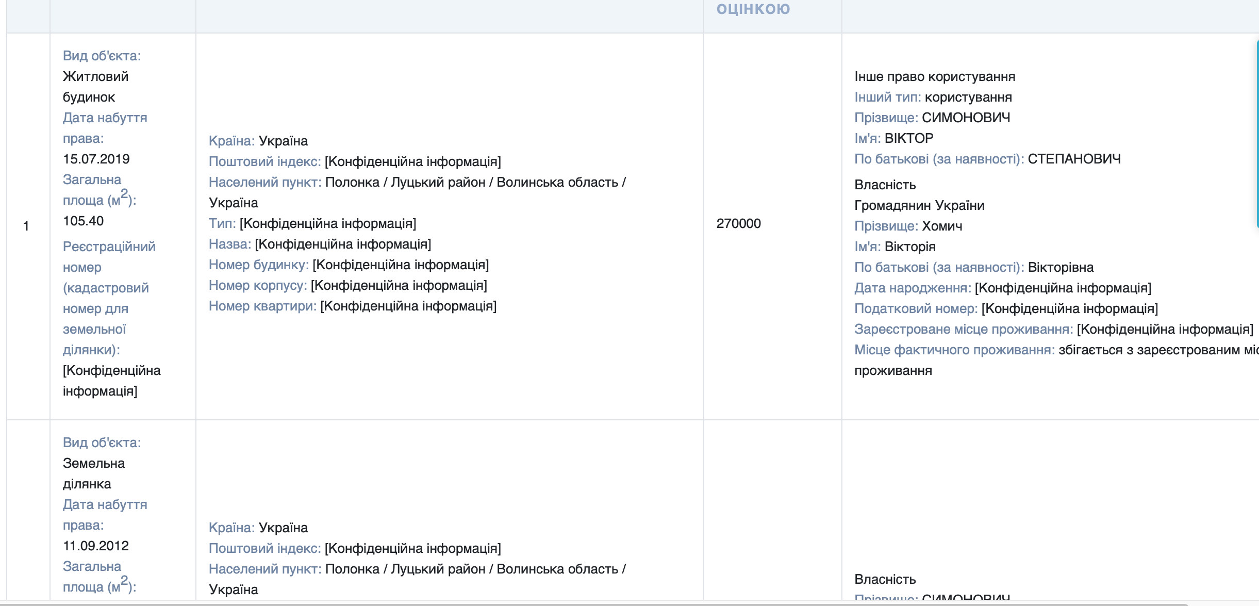Image resolution: width=1259 pixels, height=606 pixels.
Task: Click surname Хомич
Action: tap(941, 226)
